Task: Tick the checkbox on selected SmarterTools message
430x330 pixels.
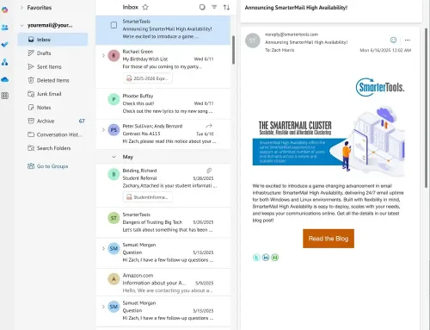Action: [x=114, y=25]
